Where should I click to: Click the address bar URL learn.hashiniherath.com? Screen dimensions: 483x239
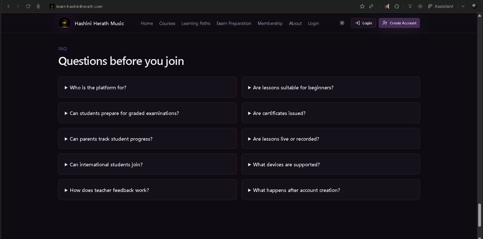pyautogui.click(x=79, y=6)
